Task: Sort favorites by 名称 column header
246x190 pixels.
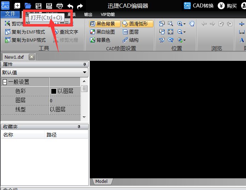Action: [23, 135]
